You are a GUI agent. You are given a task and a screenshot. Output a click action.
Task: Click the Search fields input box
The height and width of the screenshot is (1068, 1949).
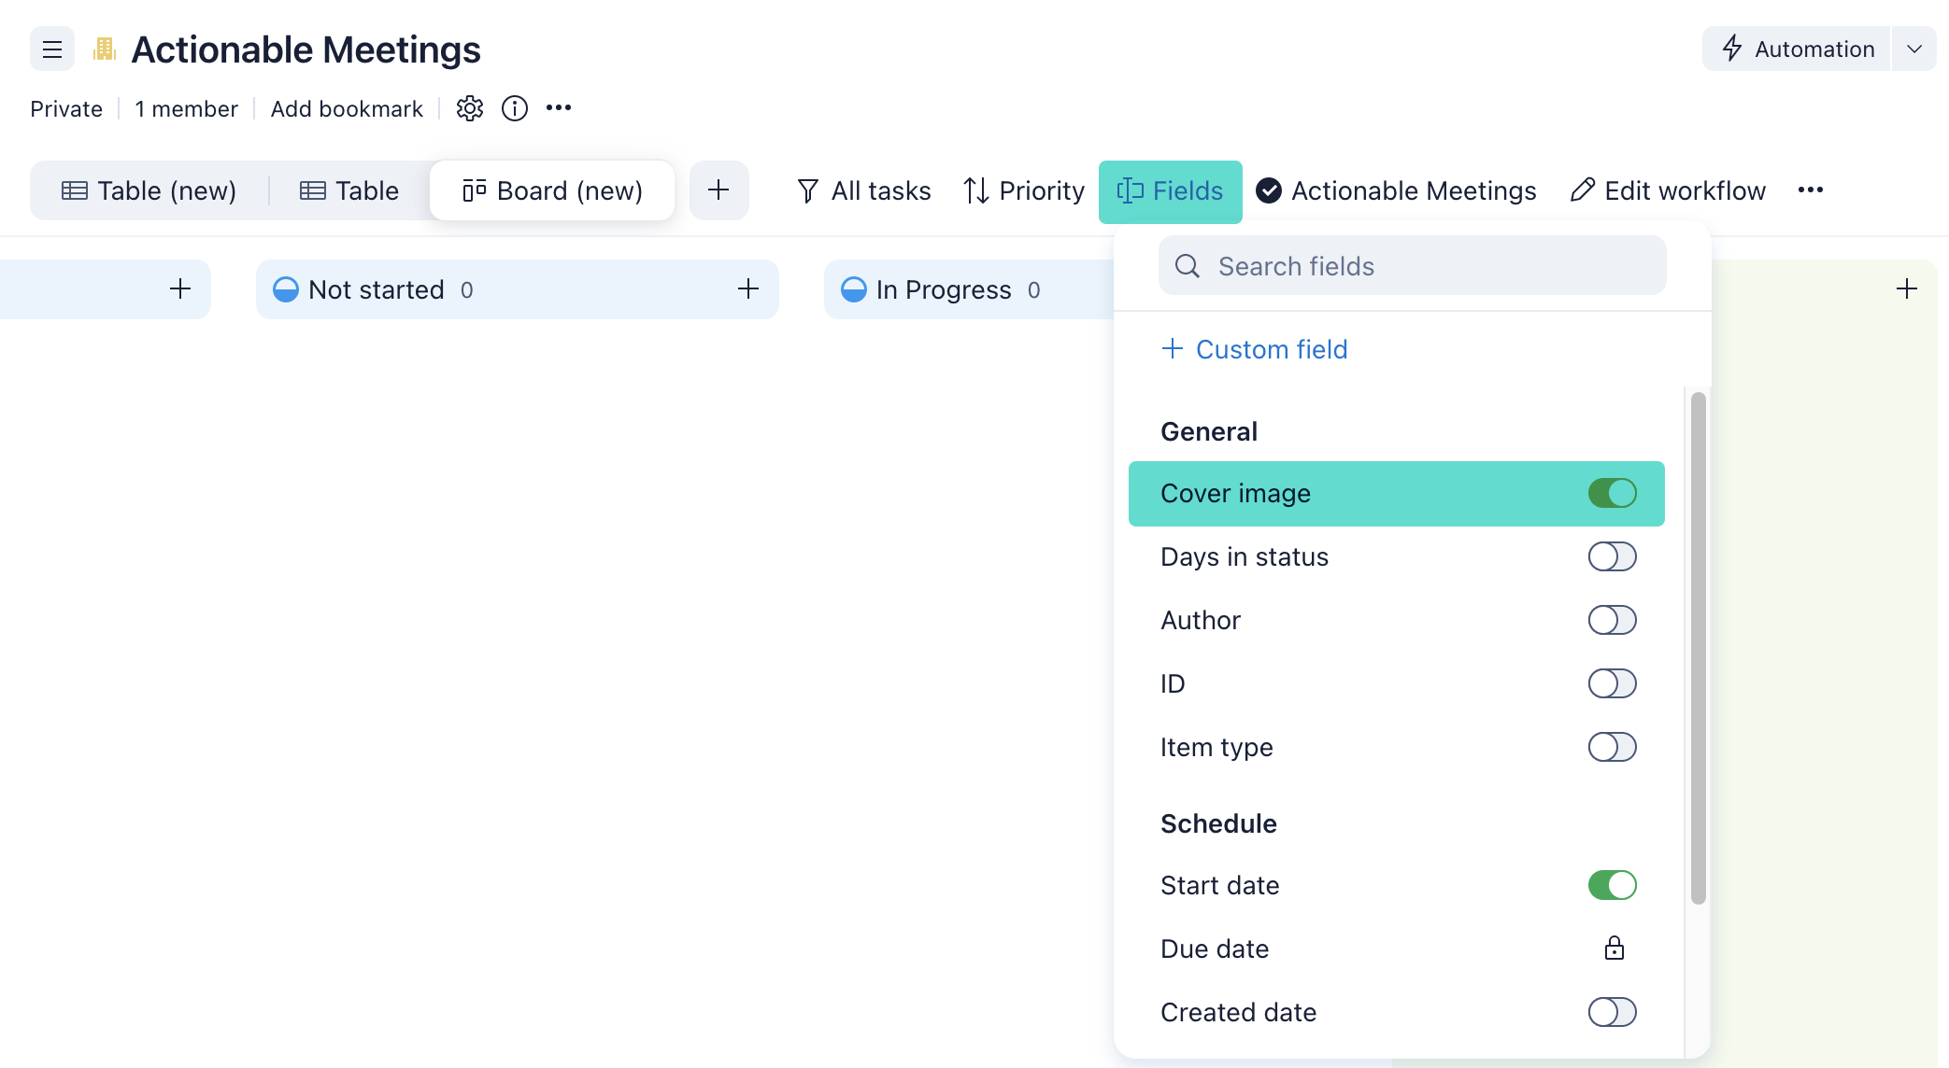[1412, 266]
